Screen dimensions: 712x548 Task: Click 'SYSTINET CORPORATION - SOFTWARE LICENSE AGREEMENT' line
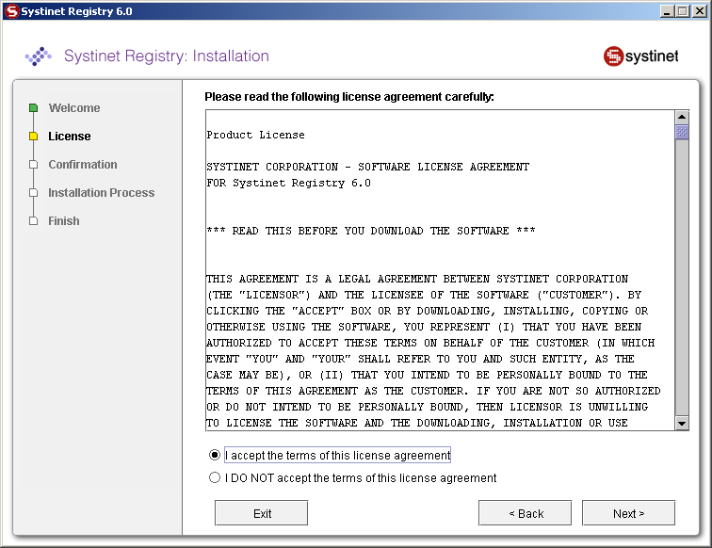pos(368,167)
